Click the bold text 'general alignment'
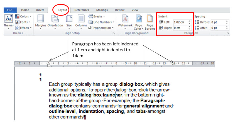The height and width of the screenshot is (124, 235). [x=144, y=106]
